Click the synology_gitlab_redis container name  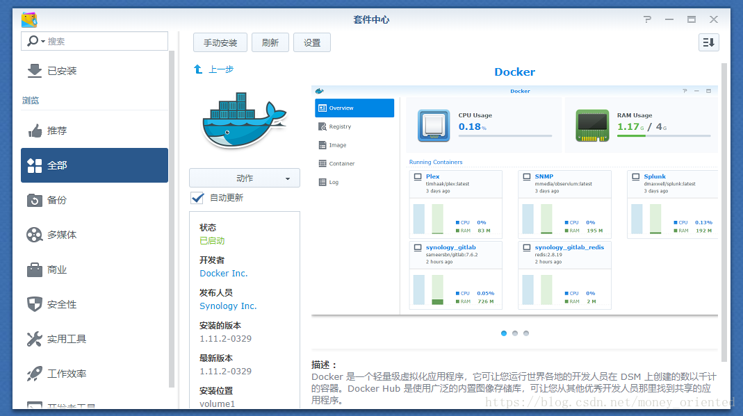click(x=569, y=247)
